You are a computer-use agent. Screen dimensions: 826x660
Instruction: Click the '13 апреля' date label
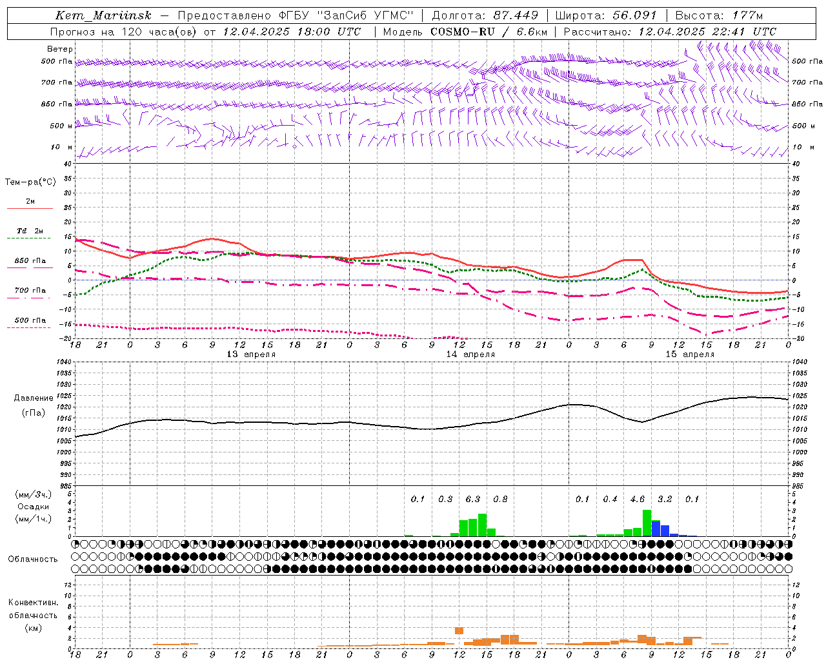[251, 354]
